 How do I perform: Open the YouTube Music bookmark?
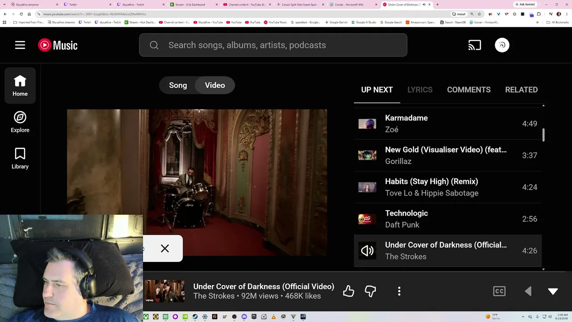pyautogui.click(x=275, y=22)
